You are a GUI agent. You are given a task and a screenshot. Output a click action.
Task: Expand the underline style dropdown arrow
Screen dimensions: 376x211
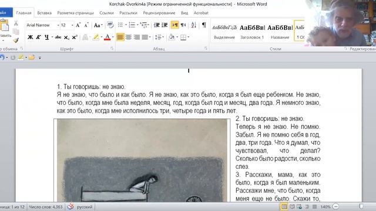click(52, 38)
